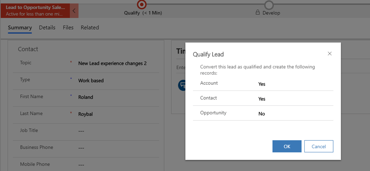The image size is (370, 171).
Task: Select the Lead to Opportunity Sales process header
Action: (35, 10)
